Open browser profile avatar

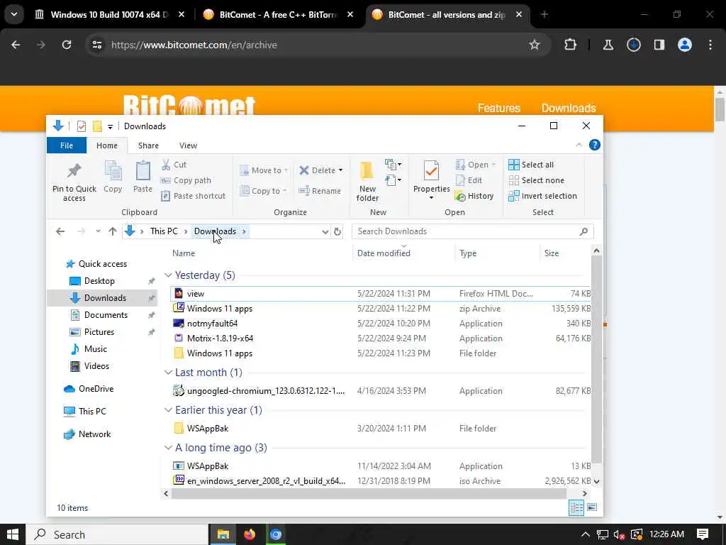point(684,45)
